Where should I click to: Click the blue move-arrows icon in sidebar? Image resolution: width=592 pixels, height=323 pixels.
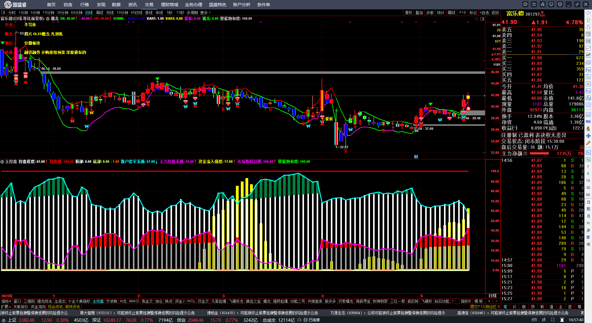click(x=588, y=136)
